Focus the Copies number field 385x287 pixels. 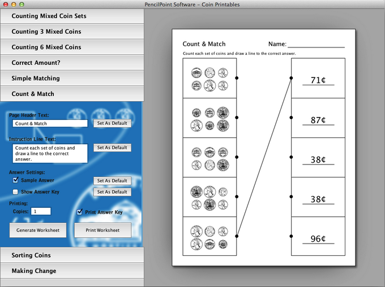[x=41, y=211]
